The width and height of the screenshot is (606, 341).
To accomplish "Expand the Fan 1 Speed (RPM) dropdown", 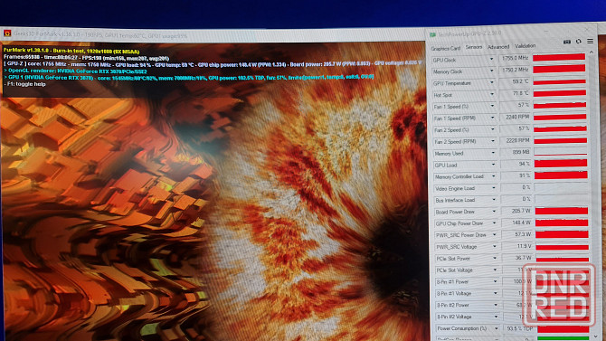I will coord(492,118).
